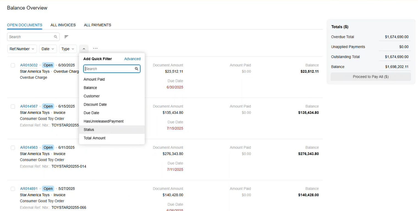Choose HasUnreleasedPayment quick filter
The width and height of the screenshot is (418, 211).
pos(112,121)
